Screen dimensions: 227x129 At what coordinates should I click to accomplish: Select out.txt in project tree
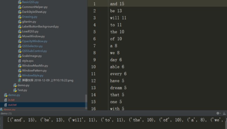tap(12, 105)
